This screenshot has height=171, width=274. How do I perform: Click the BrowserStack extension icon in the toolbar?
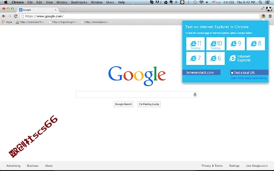pyautogui.click(x=263, y=16)
